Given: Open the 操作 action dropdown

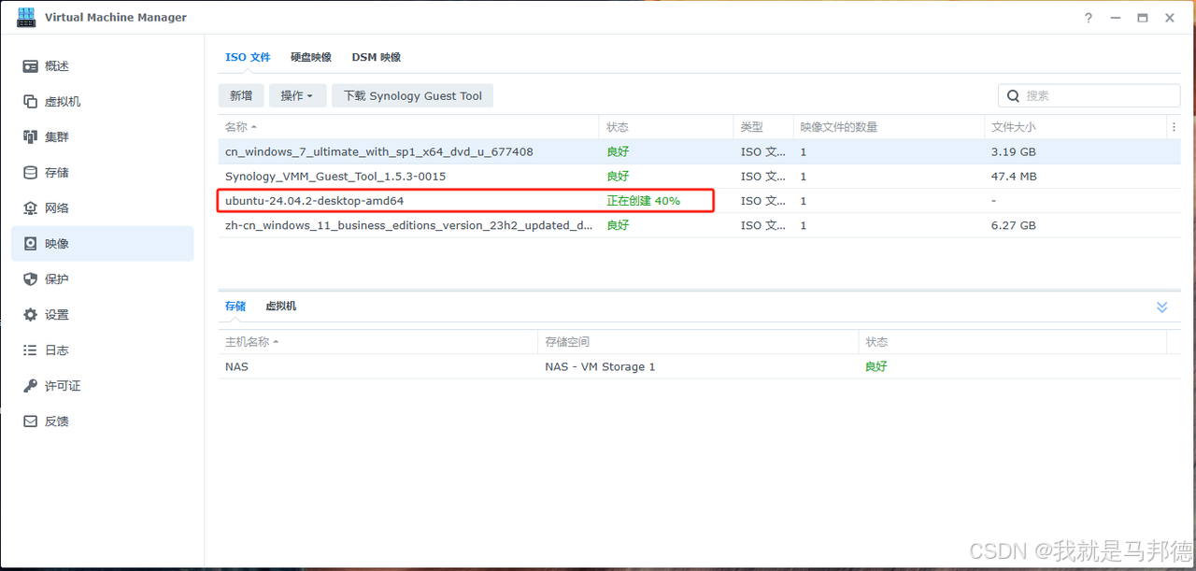Looking at the screenshot, I should (x=298, y=95).
